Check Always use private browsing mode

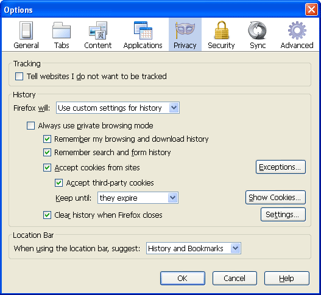click(30, 125)
